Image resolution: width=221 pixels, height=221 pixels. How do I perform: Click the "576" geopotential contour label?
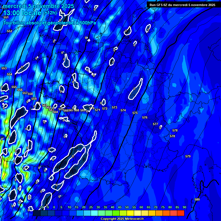pos(145,117)
